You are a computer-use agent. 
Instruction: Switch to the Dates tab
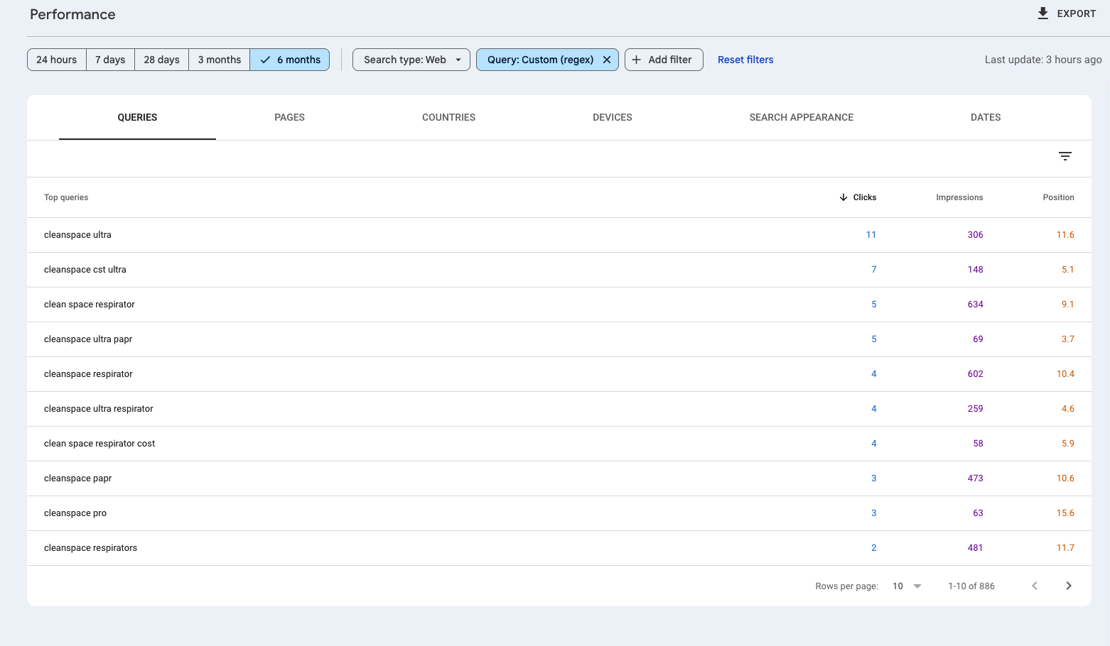coord(986,118)
